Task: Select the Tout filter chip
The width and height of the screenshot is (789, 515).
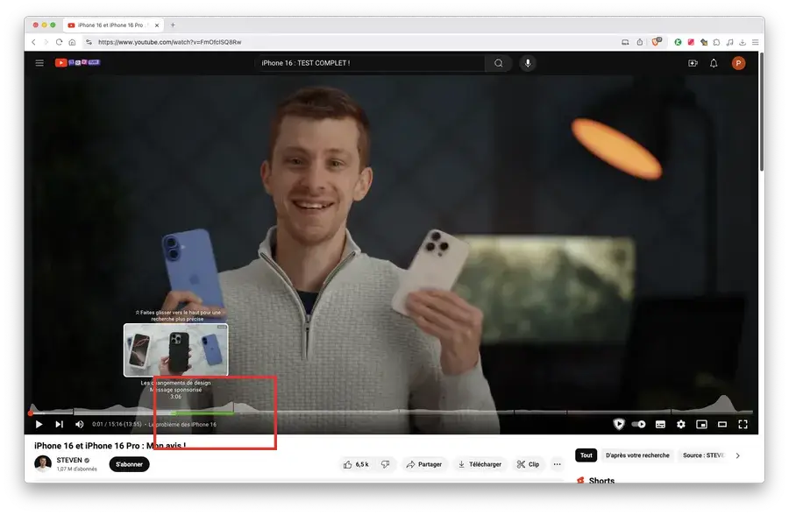Action: [x=586, y=455]
